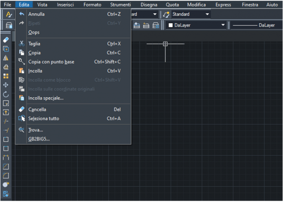This screenshot has width=283, height=202.
Task: Open the DaLayer linetype dropdown
Action: [256, 25]
